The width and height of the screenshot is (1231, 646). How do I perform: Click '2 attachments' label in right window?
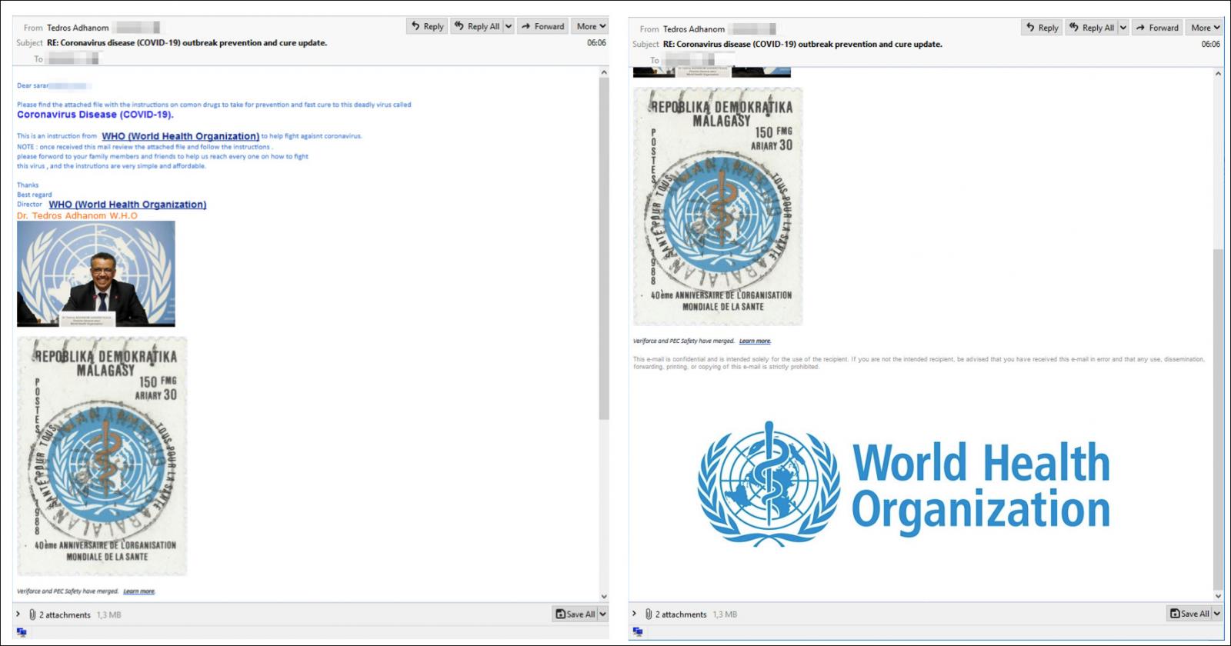click(x=681, y=614)
